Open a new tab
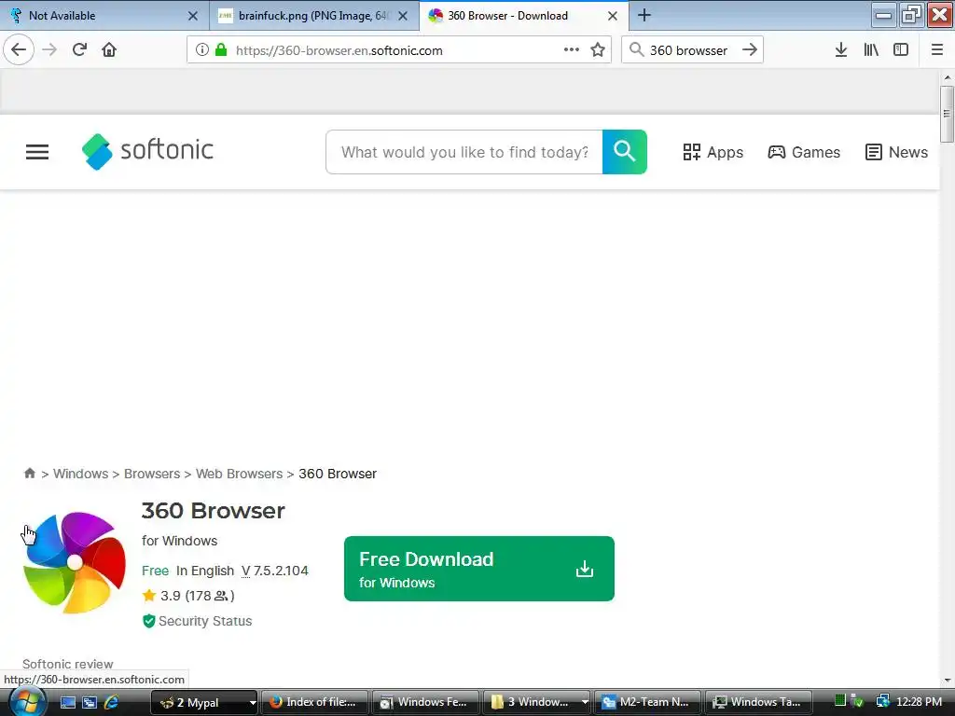This screenshot has height=716, width=955. [644, 15]
